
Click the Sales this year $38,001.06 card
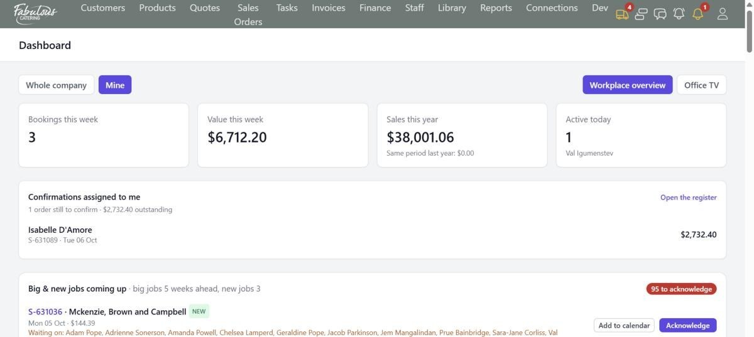point(462,136)
